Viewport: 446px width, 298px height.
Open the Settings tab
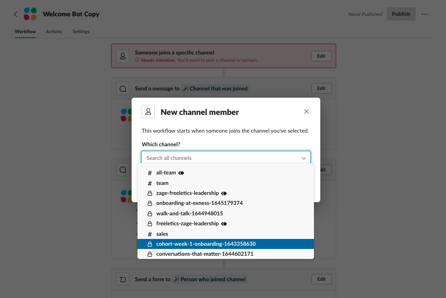coord(81,31)
